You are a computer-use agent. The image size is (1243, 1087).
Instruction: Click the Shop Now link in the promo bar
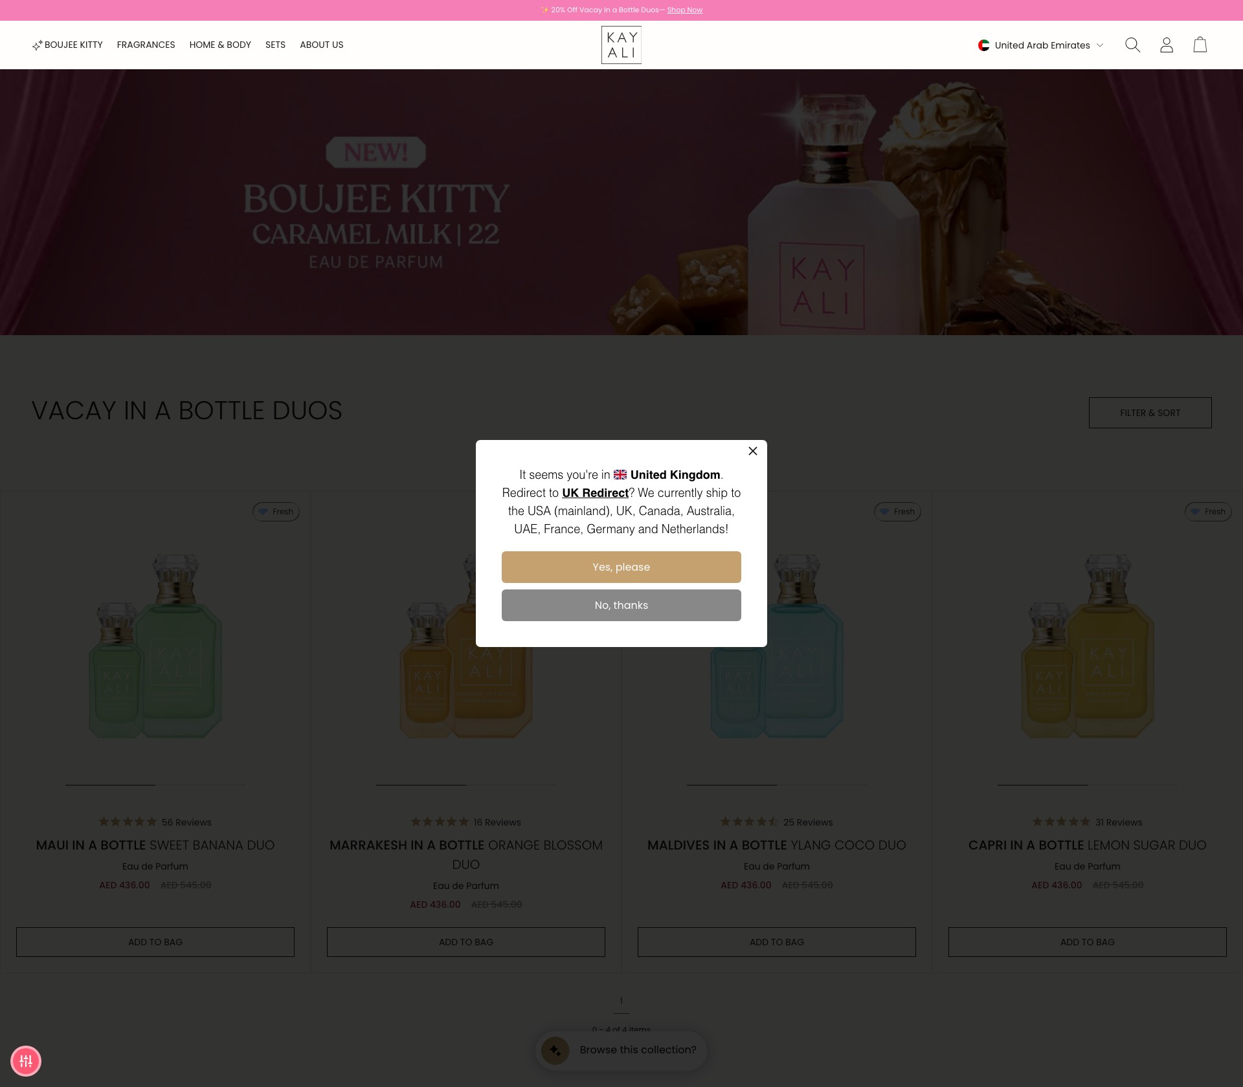click(x=684, y=10)
